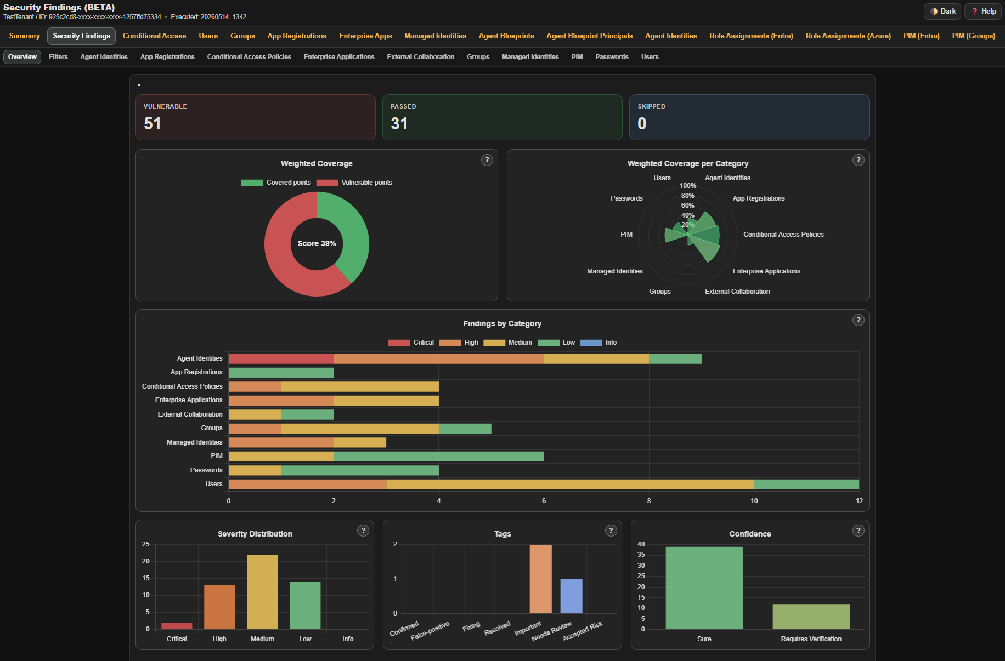Screen dimensions: 1005x661
Task: Open the Users sub-tab
Action: coord(650,57)
